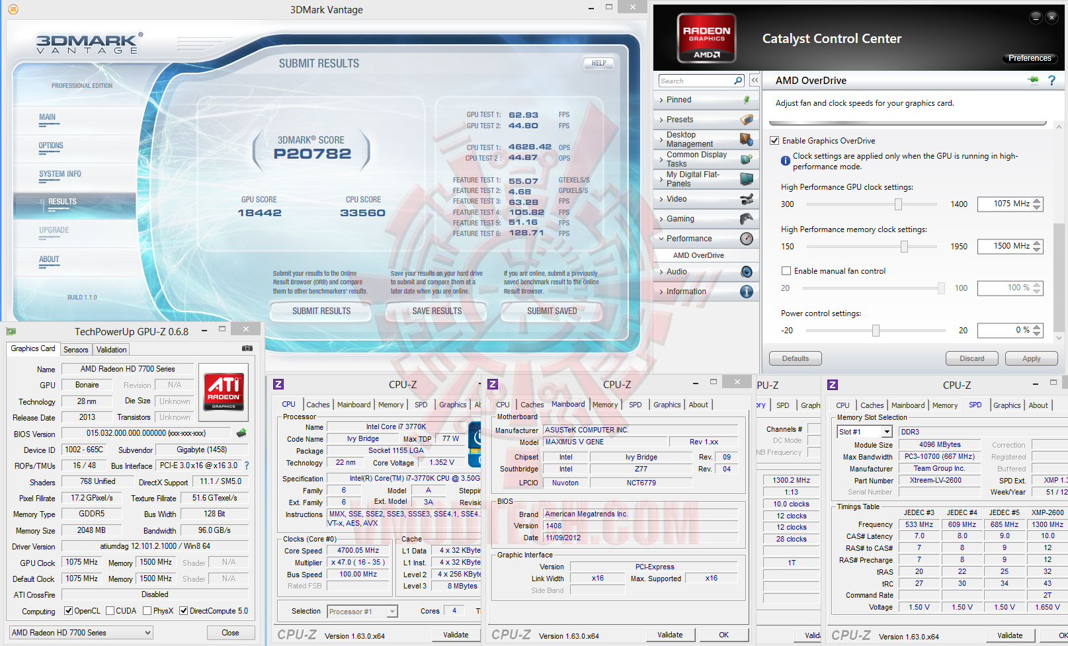The width and height of the screenshot is (1068, 646).
Task: Switch to the Sensors tab in GPU-Z
Action: 76,350
